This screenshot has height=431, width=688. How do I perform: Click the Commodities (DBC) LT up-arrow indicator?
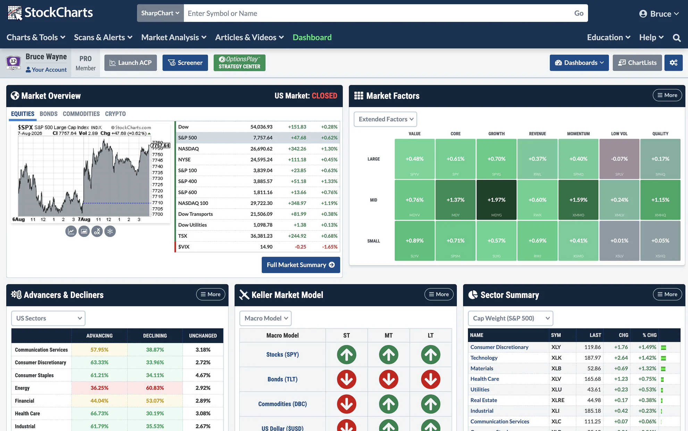point(430,404)
